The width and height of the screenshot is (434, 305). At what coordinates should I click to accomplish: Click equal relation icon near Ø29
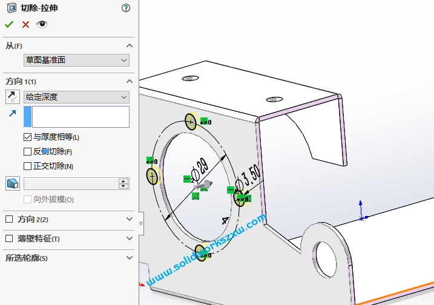pos(187,179)
